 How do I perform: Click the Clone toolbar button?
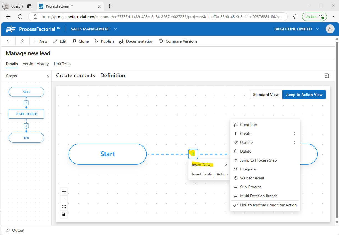tap(81, 41)
